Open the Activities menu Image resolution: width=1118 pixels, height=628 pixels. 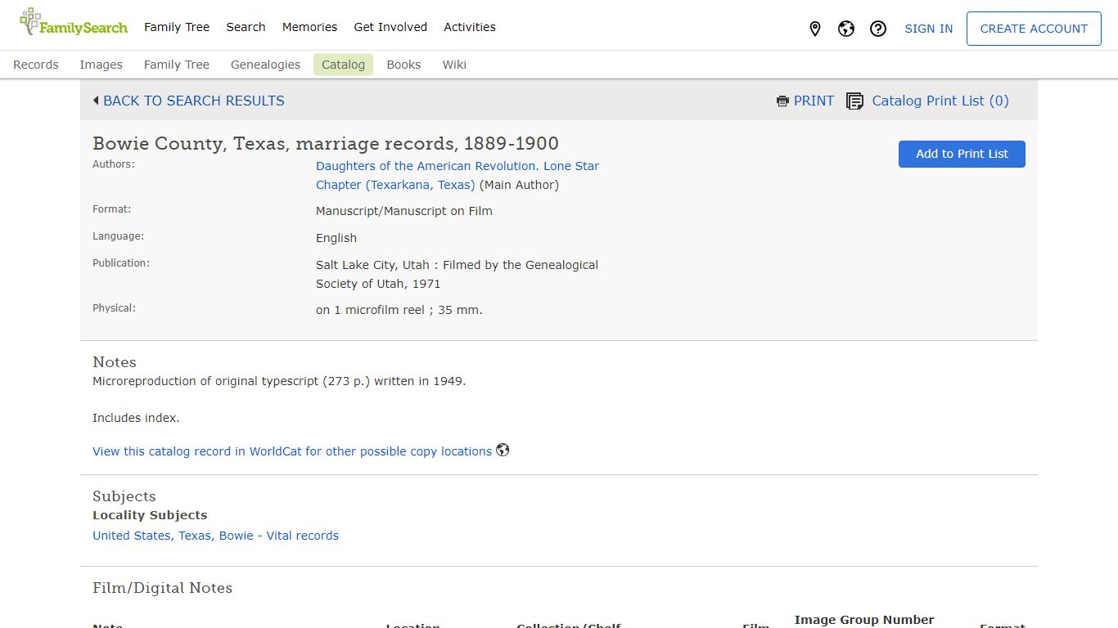(x=470, y=27)
